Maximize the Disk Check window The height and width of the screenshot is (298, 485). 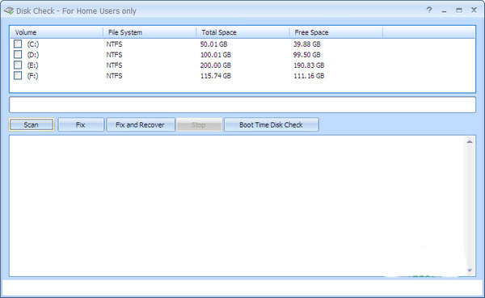[x=459, y=10]
